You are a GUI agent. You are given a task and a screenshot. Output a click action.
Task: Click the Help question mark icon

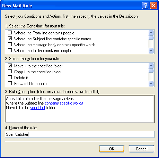[x=145, y=6]
